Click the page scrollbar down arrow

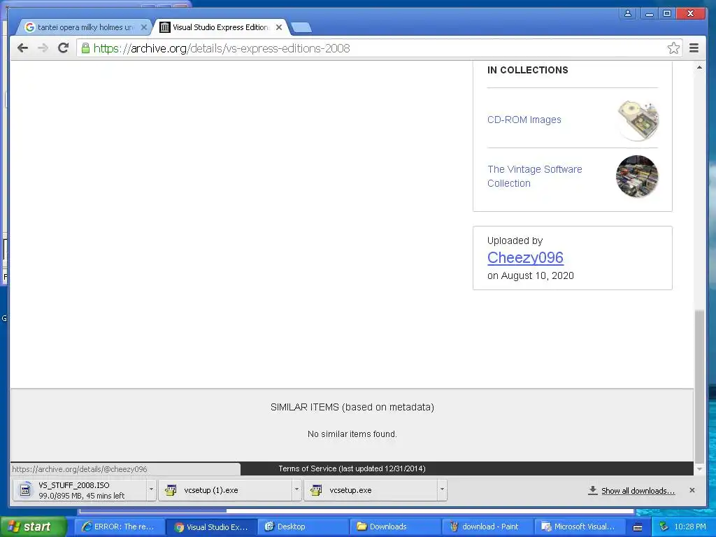699,469
